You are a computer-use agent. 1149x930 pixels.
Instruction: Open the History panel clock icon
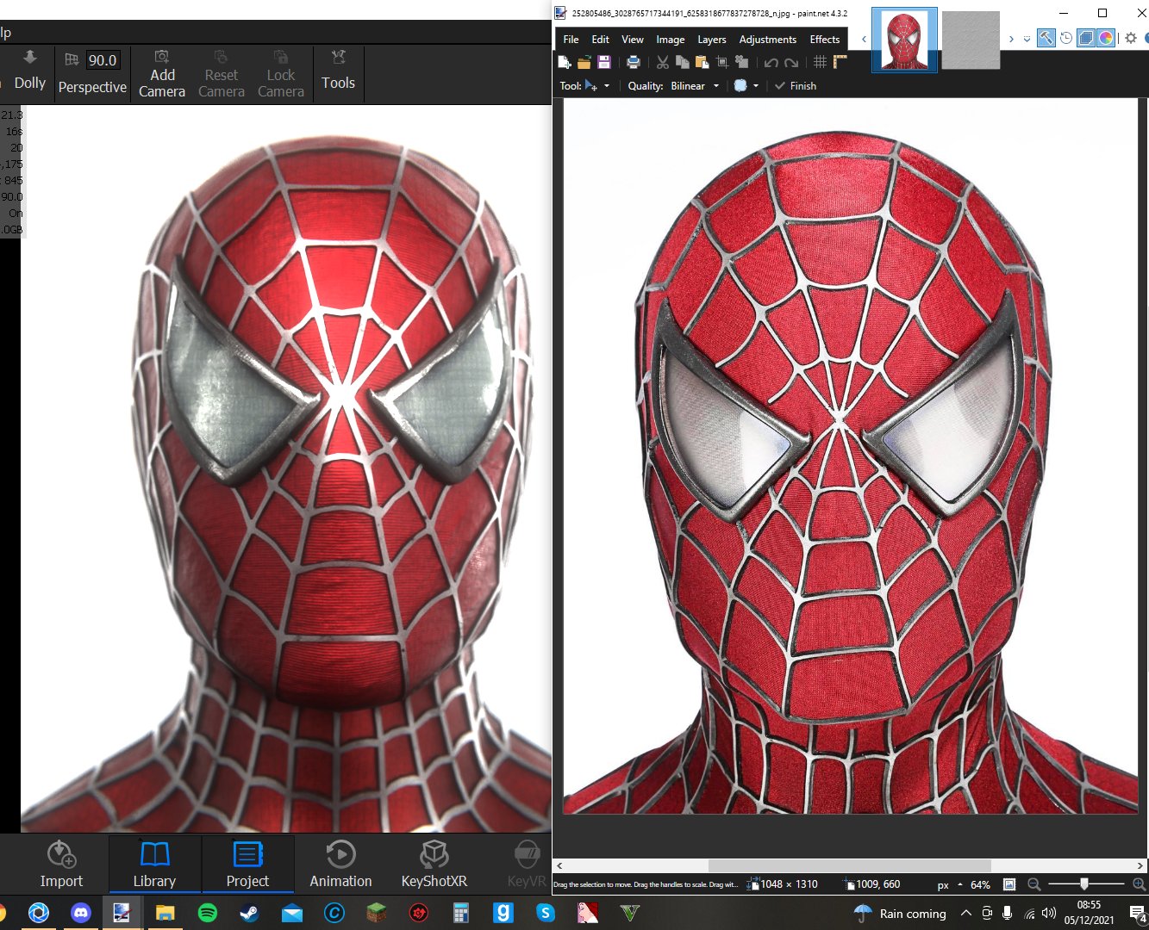coord(1065,38)
